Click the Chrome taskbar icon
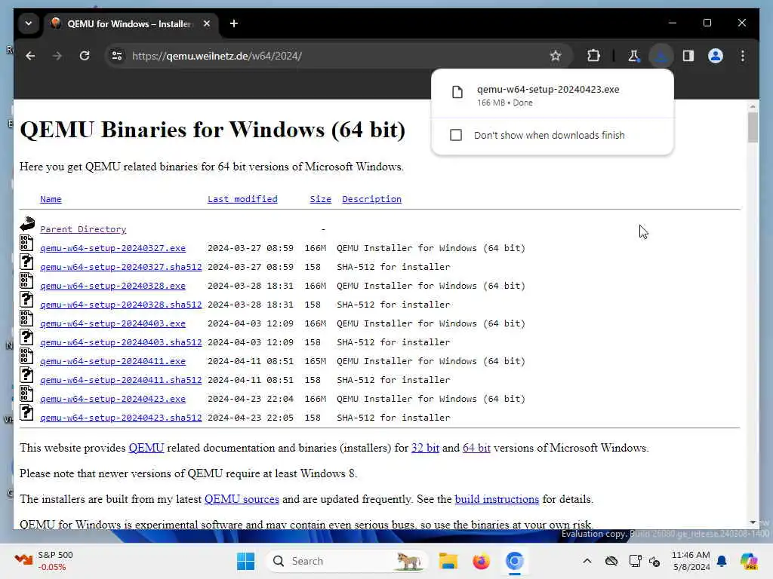773x579 pixels. (x=514, y=561)
